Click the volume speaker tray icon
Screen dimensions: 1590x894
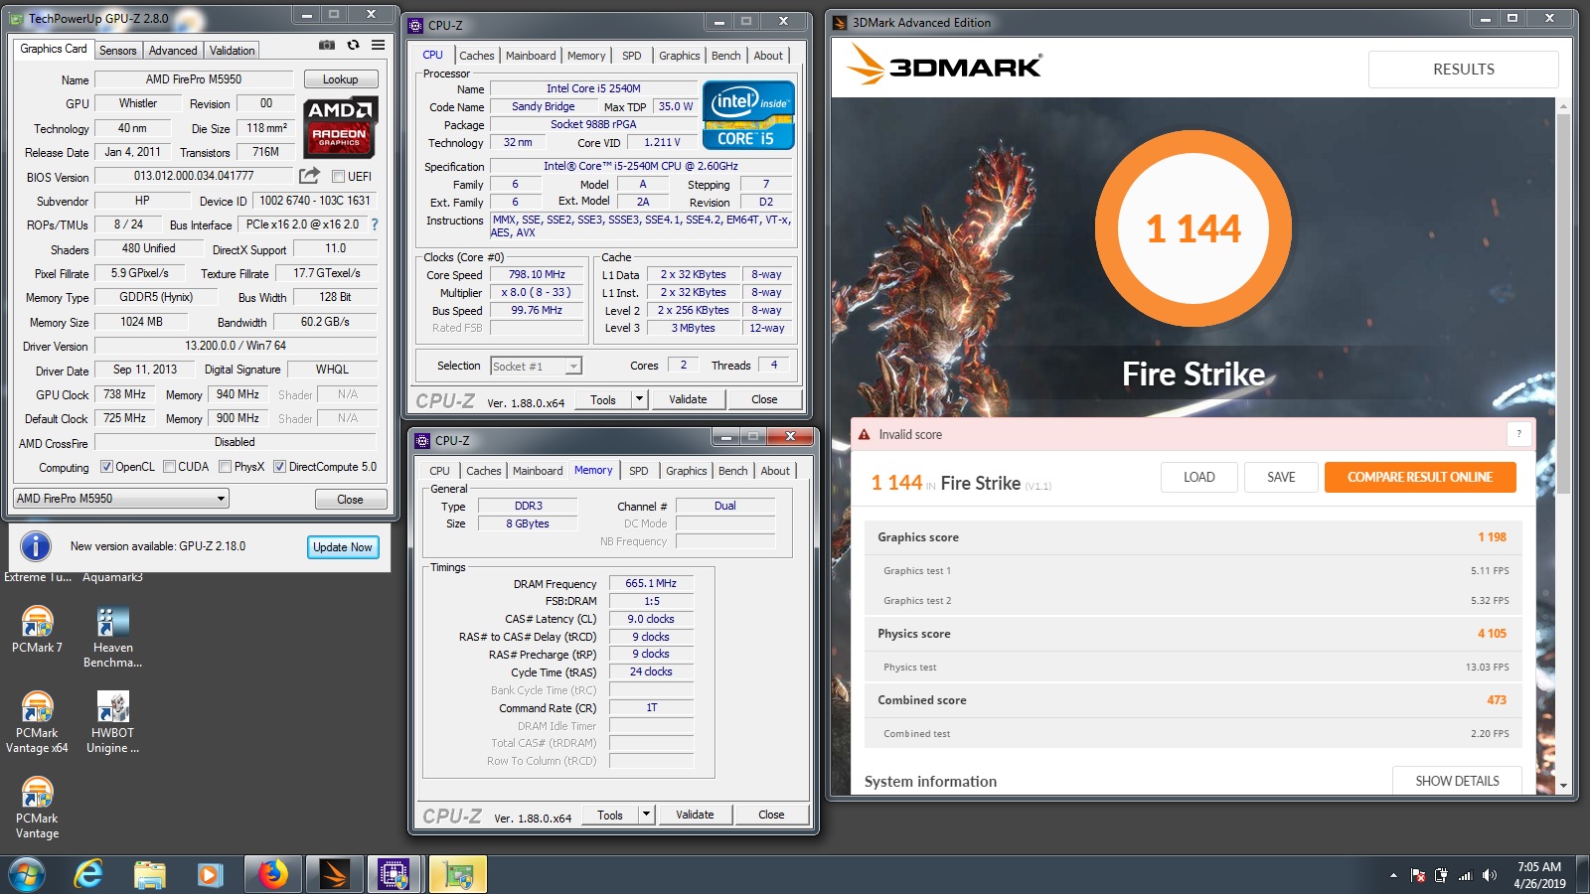click(1489, 875)
